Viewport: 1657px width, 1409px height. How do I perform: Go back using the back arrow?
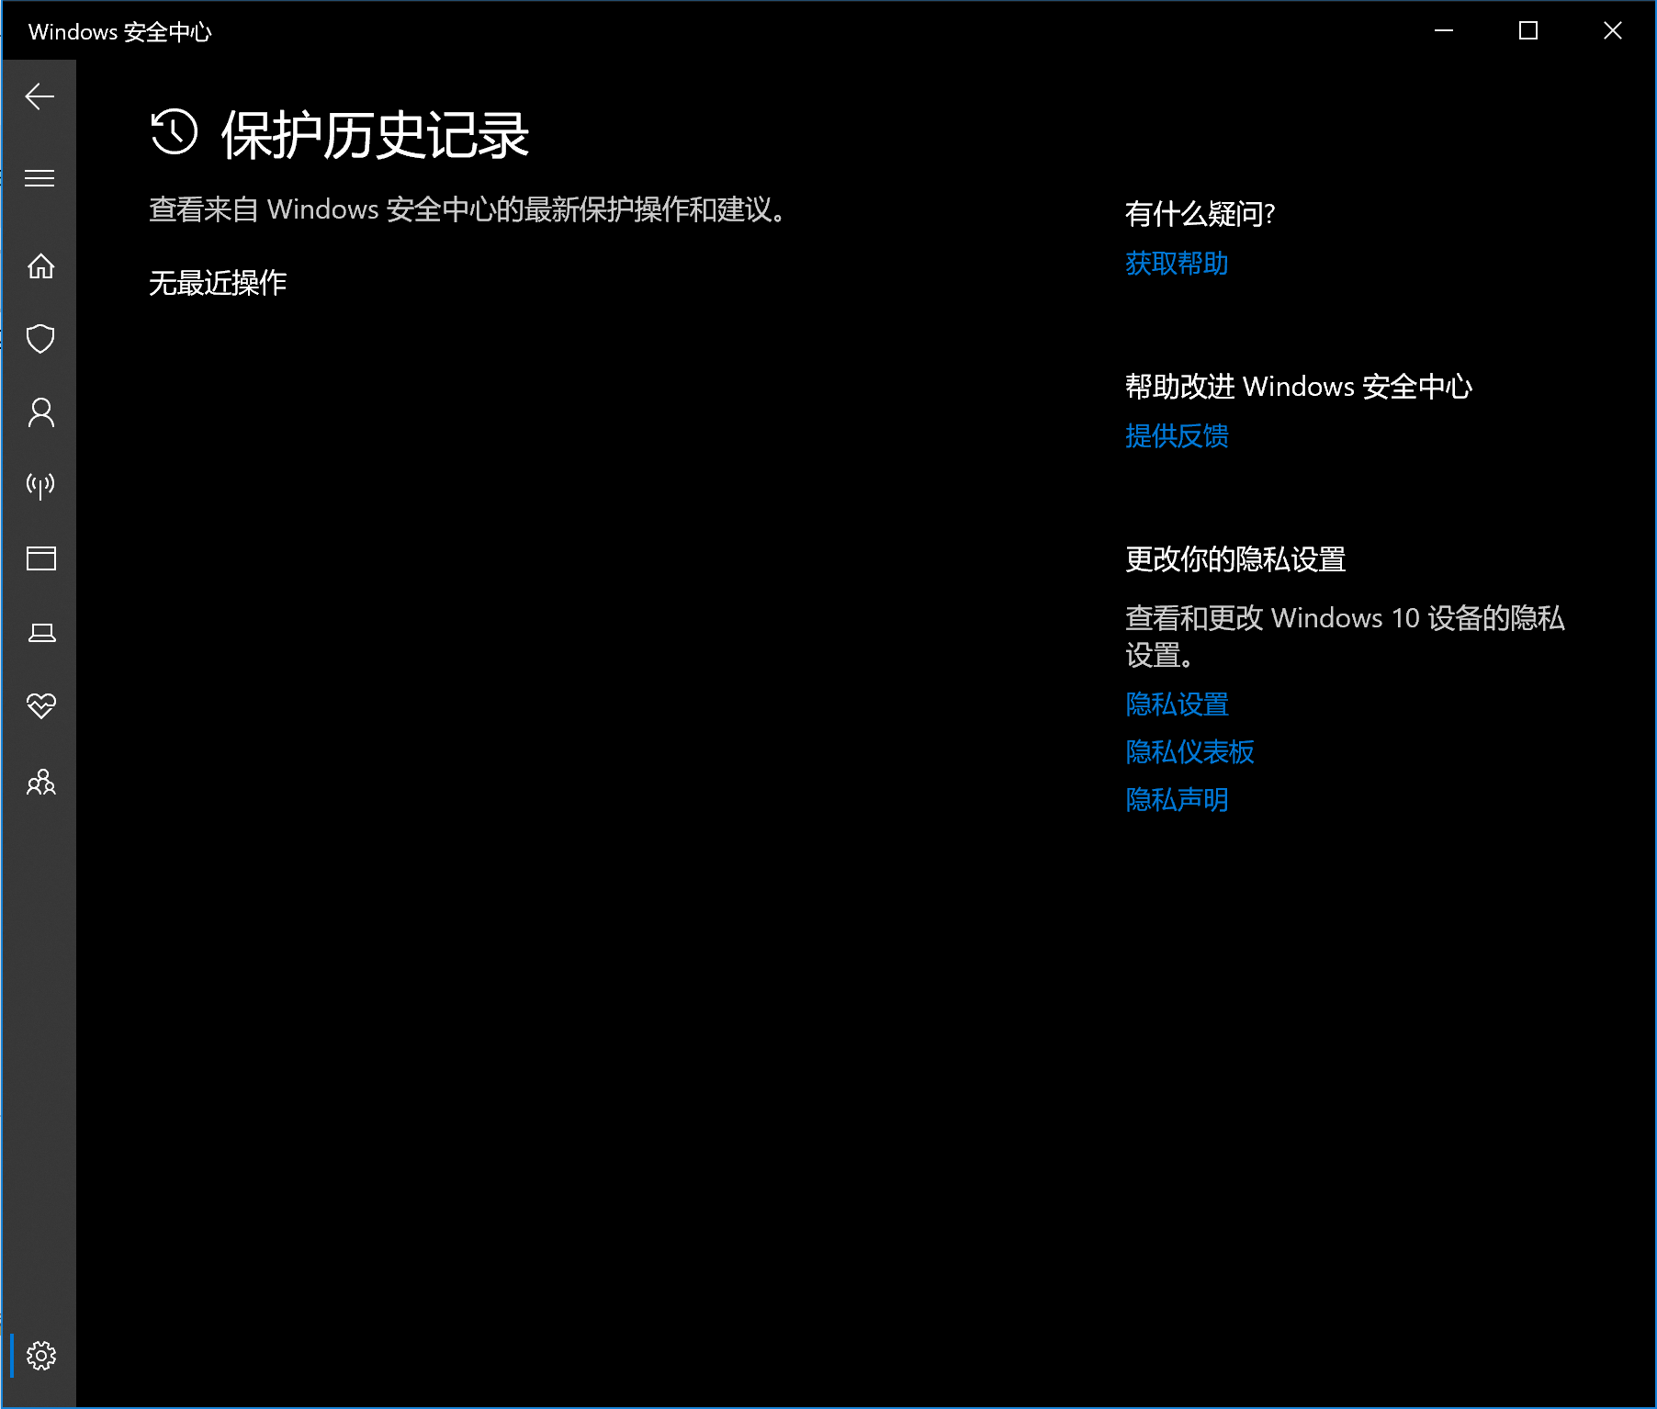coord(39,96)
